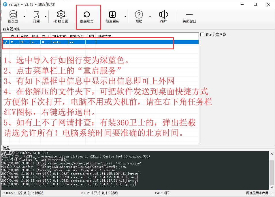Sort by the 别名 column header
Viewport: 275px width, 197px height.
(25, 35)
